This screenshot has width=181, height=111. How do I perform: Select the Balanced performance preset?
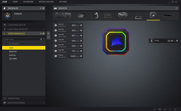[x=24, y=51]
